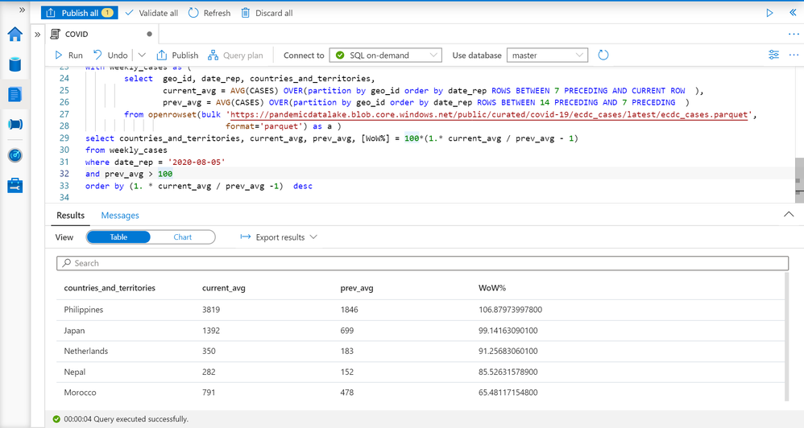Open the Data hub database icon
The height and width of the screenshot is (428, 804).
[x=15, y=64]
